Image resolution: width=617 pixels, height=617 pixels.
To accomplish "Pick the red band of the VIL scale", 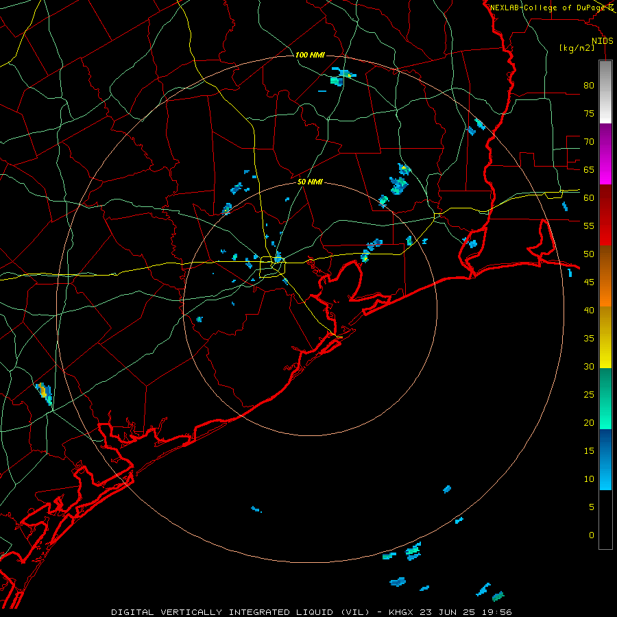I will [605, 215].
